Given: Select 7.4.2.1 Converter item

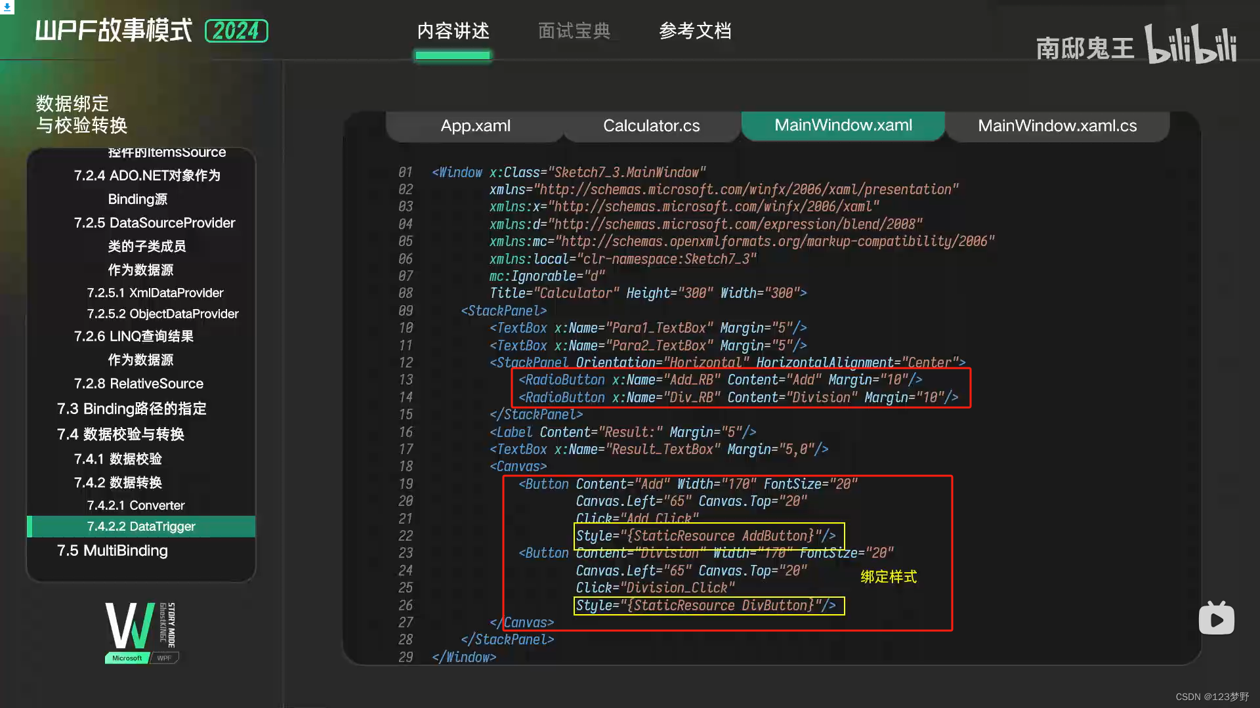Looking at the screenshot, I should (x=135, y=505).
